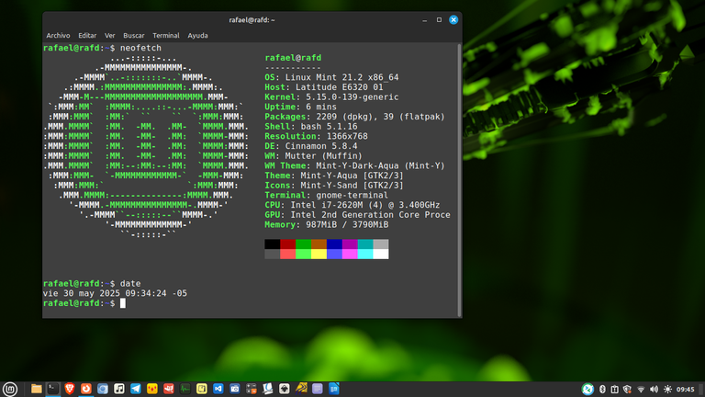The image size is (705, 397).
Task: Click the 'Shell: bash 5.1.16' line
Action: 311,127
